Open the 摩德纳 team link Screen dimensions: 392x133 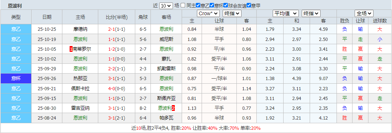[x=80, y=29]
